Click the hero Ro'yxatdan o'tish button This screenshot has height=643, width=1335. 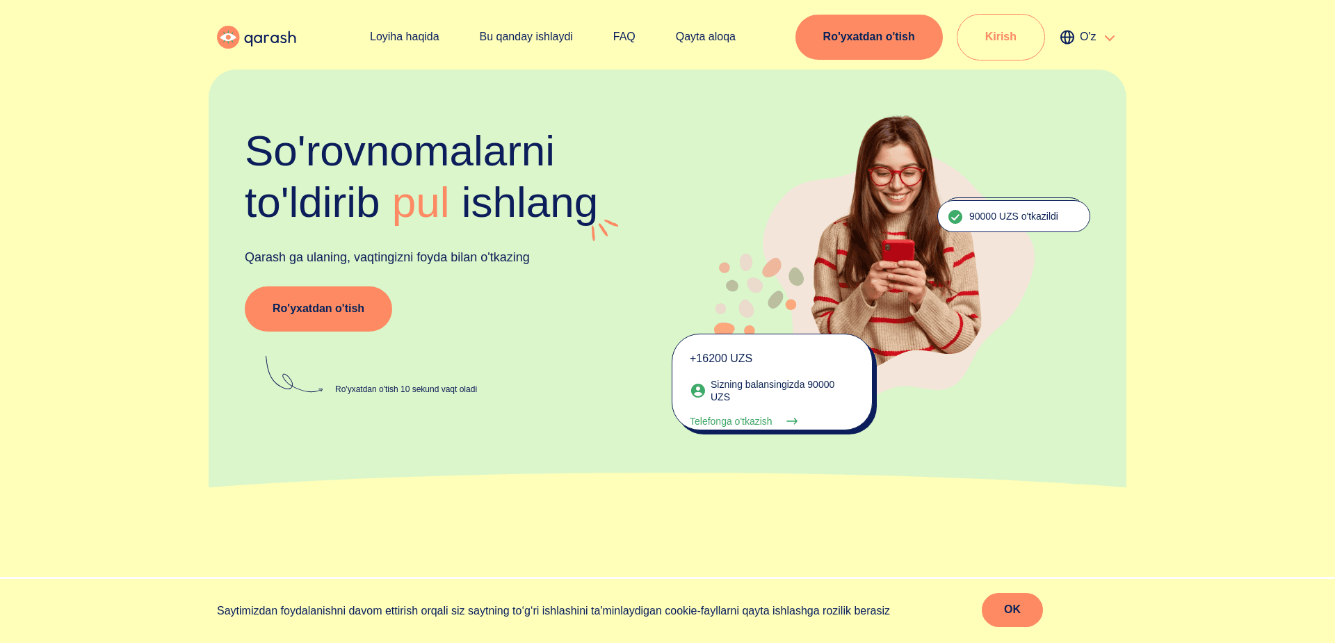tap(318, 309)
